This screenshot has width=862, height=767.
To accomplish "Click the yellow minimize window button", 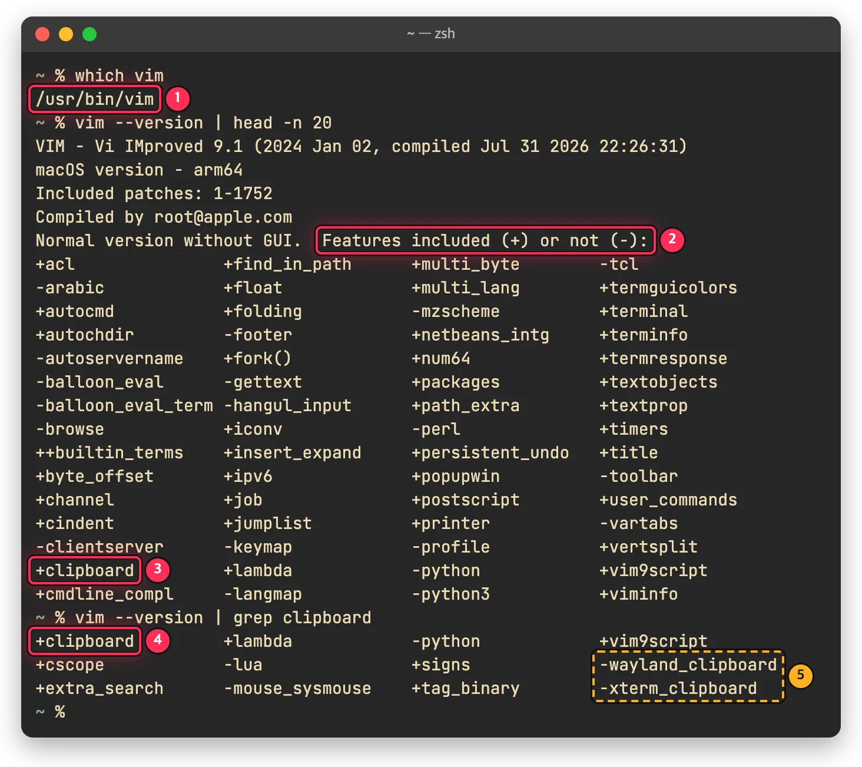I will click(x=66, y=34).
